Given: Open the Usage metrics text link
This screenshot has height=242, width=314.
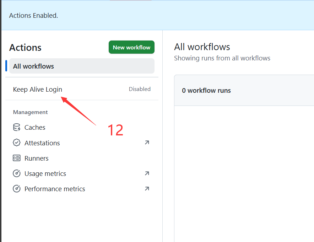Looking at the screenshot, I should [x=45, y=173].
